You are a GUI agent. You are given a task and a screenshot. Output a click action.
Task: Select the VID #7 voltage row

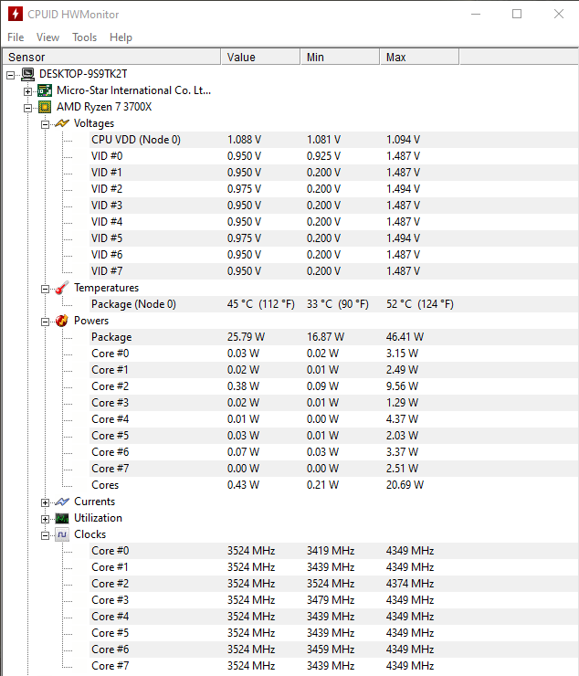click(333, 271)
